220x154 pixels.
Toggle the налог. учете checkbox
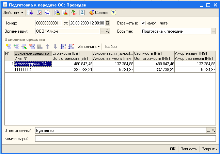coord(143,23)
